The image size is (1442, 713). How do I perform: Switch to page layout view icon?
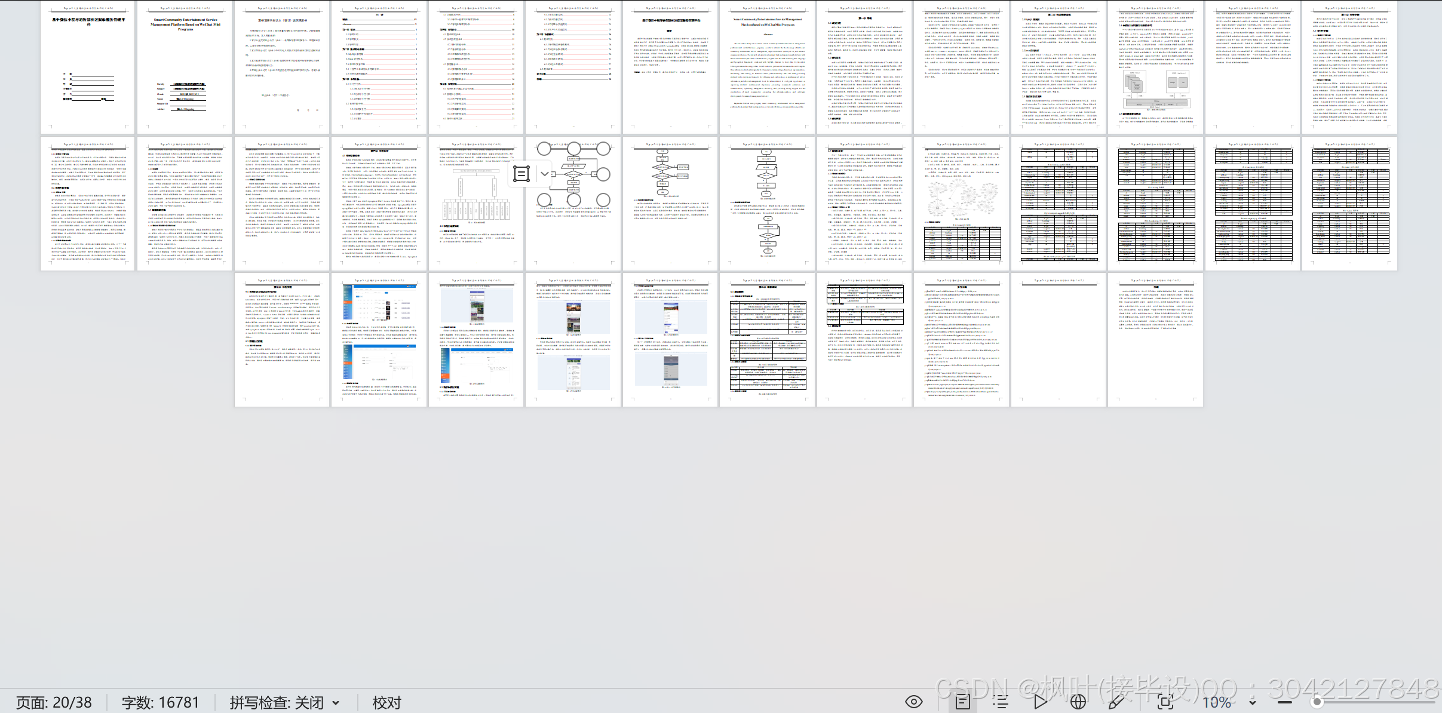pyautogui.click(x=962, y=702)
